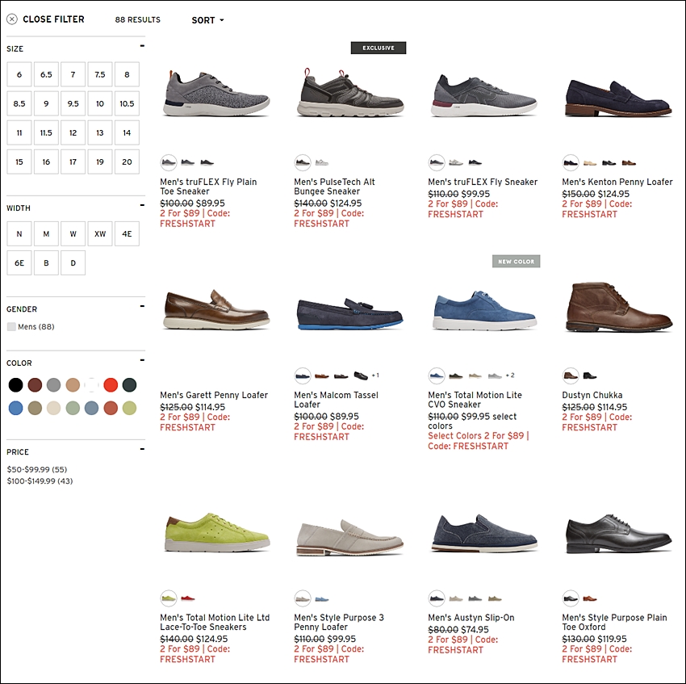
Task: Choose black variant of Dustyn Chukka
Action: [x=590, y=376]
